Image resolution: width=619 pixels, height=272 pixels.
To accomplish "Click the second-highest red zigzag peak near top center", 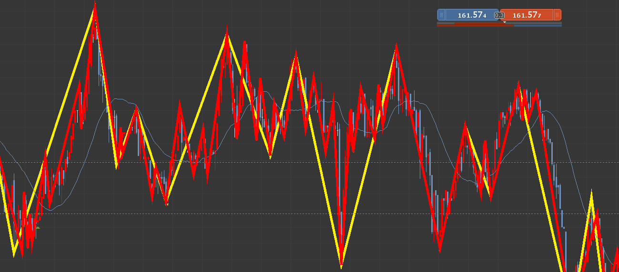I will tap(227, 31).
